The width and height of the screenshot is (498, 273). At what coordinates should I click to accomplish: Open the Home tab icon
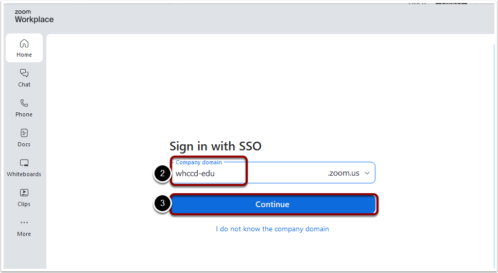[x=24, y=43]
